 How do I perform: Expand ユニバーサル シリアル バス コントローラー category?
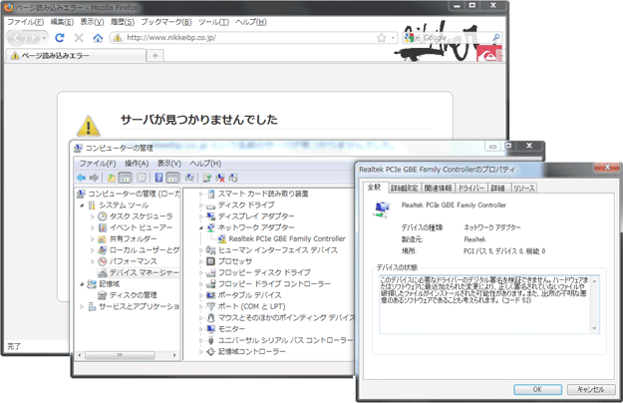201,340
